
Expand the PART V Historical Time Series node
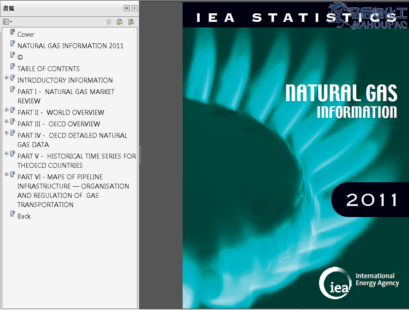tap(7, 154)
